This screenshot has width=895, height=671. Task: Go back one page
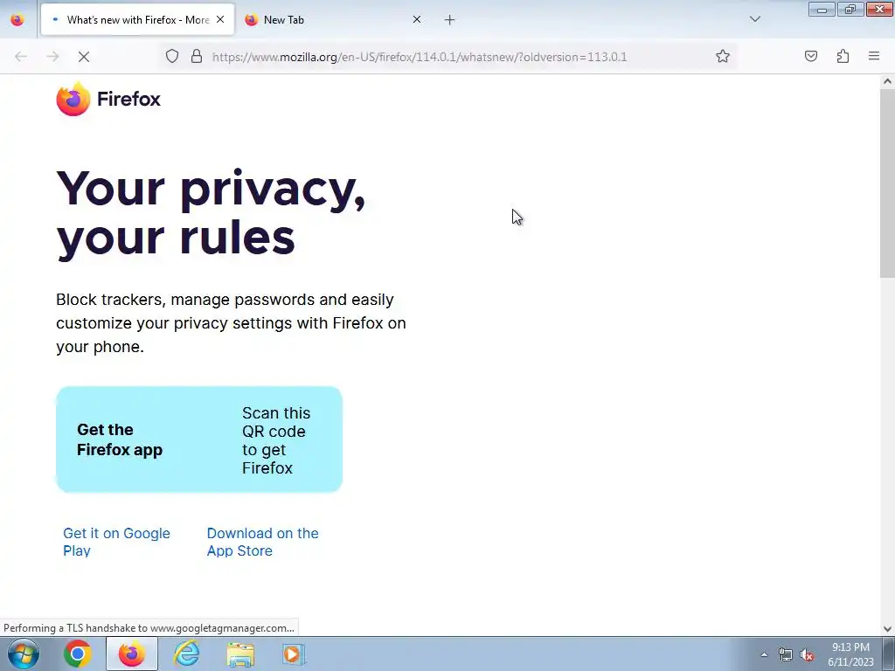(21, 57)
